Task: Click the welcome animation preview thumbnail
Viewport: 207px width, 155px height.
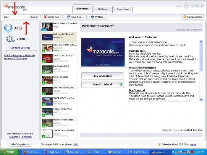Action: 103,52
